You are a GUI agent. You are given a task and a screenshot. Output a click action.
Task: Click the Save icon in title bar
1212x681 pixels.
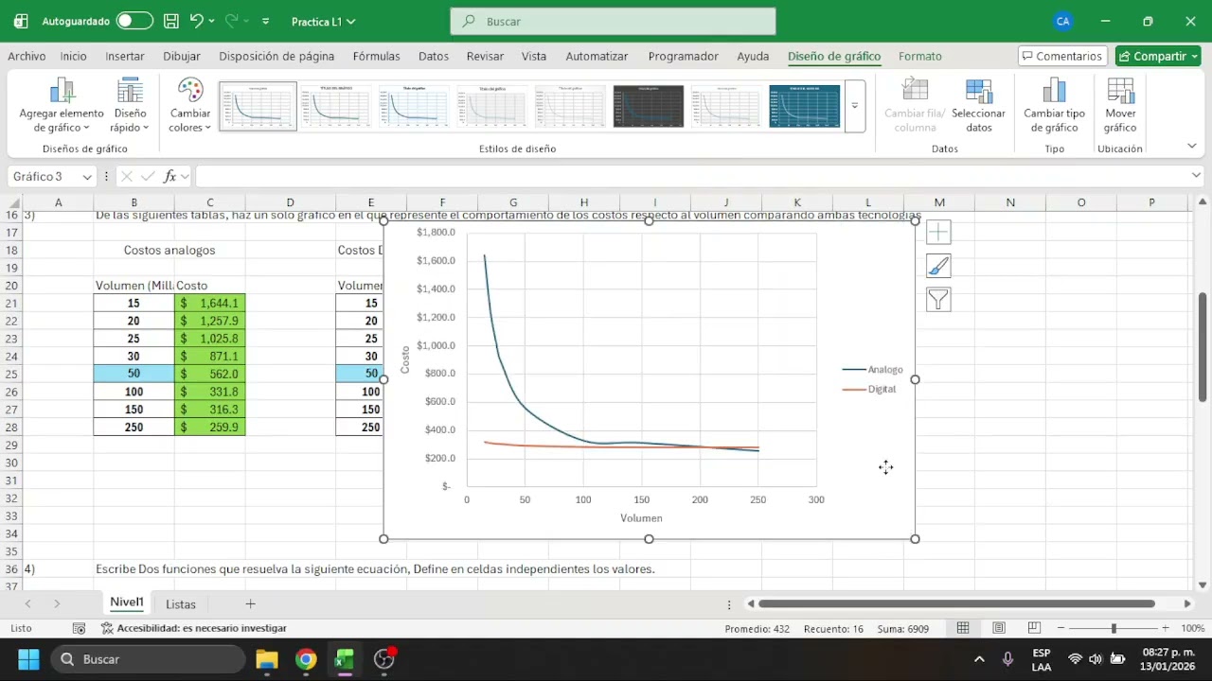[171, 21]
